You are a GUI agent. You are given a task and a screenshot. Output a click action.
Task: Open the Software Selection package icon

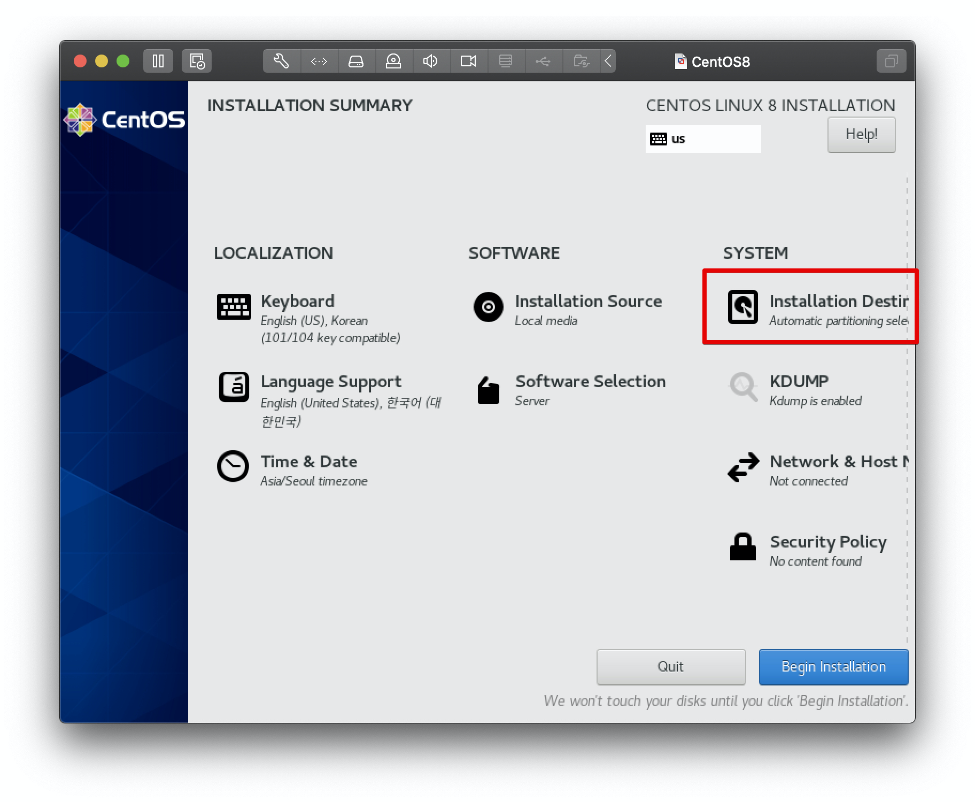(x=488, y=390)
